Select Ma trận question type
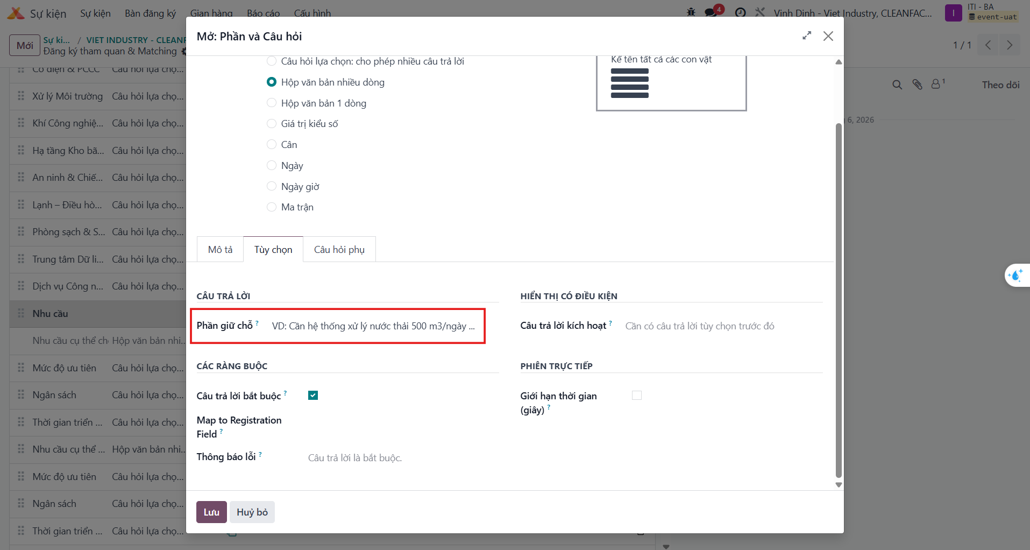This screenshot has height=550, width=1030. (x=272, y=207)
